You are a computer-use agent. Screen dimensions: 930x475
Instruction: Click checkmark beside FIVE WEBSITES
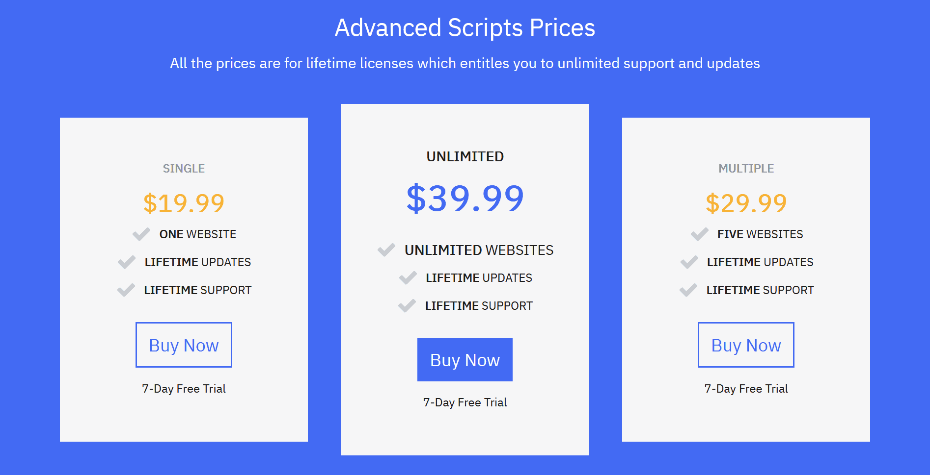tap(700, 234)
